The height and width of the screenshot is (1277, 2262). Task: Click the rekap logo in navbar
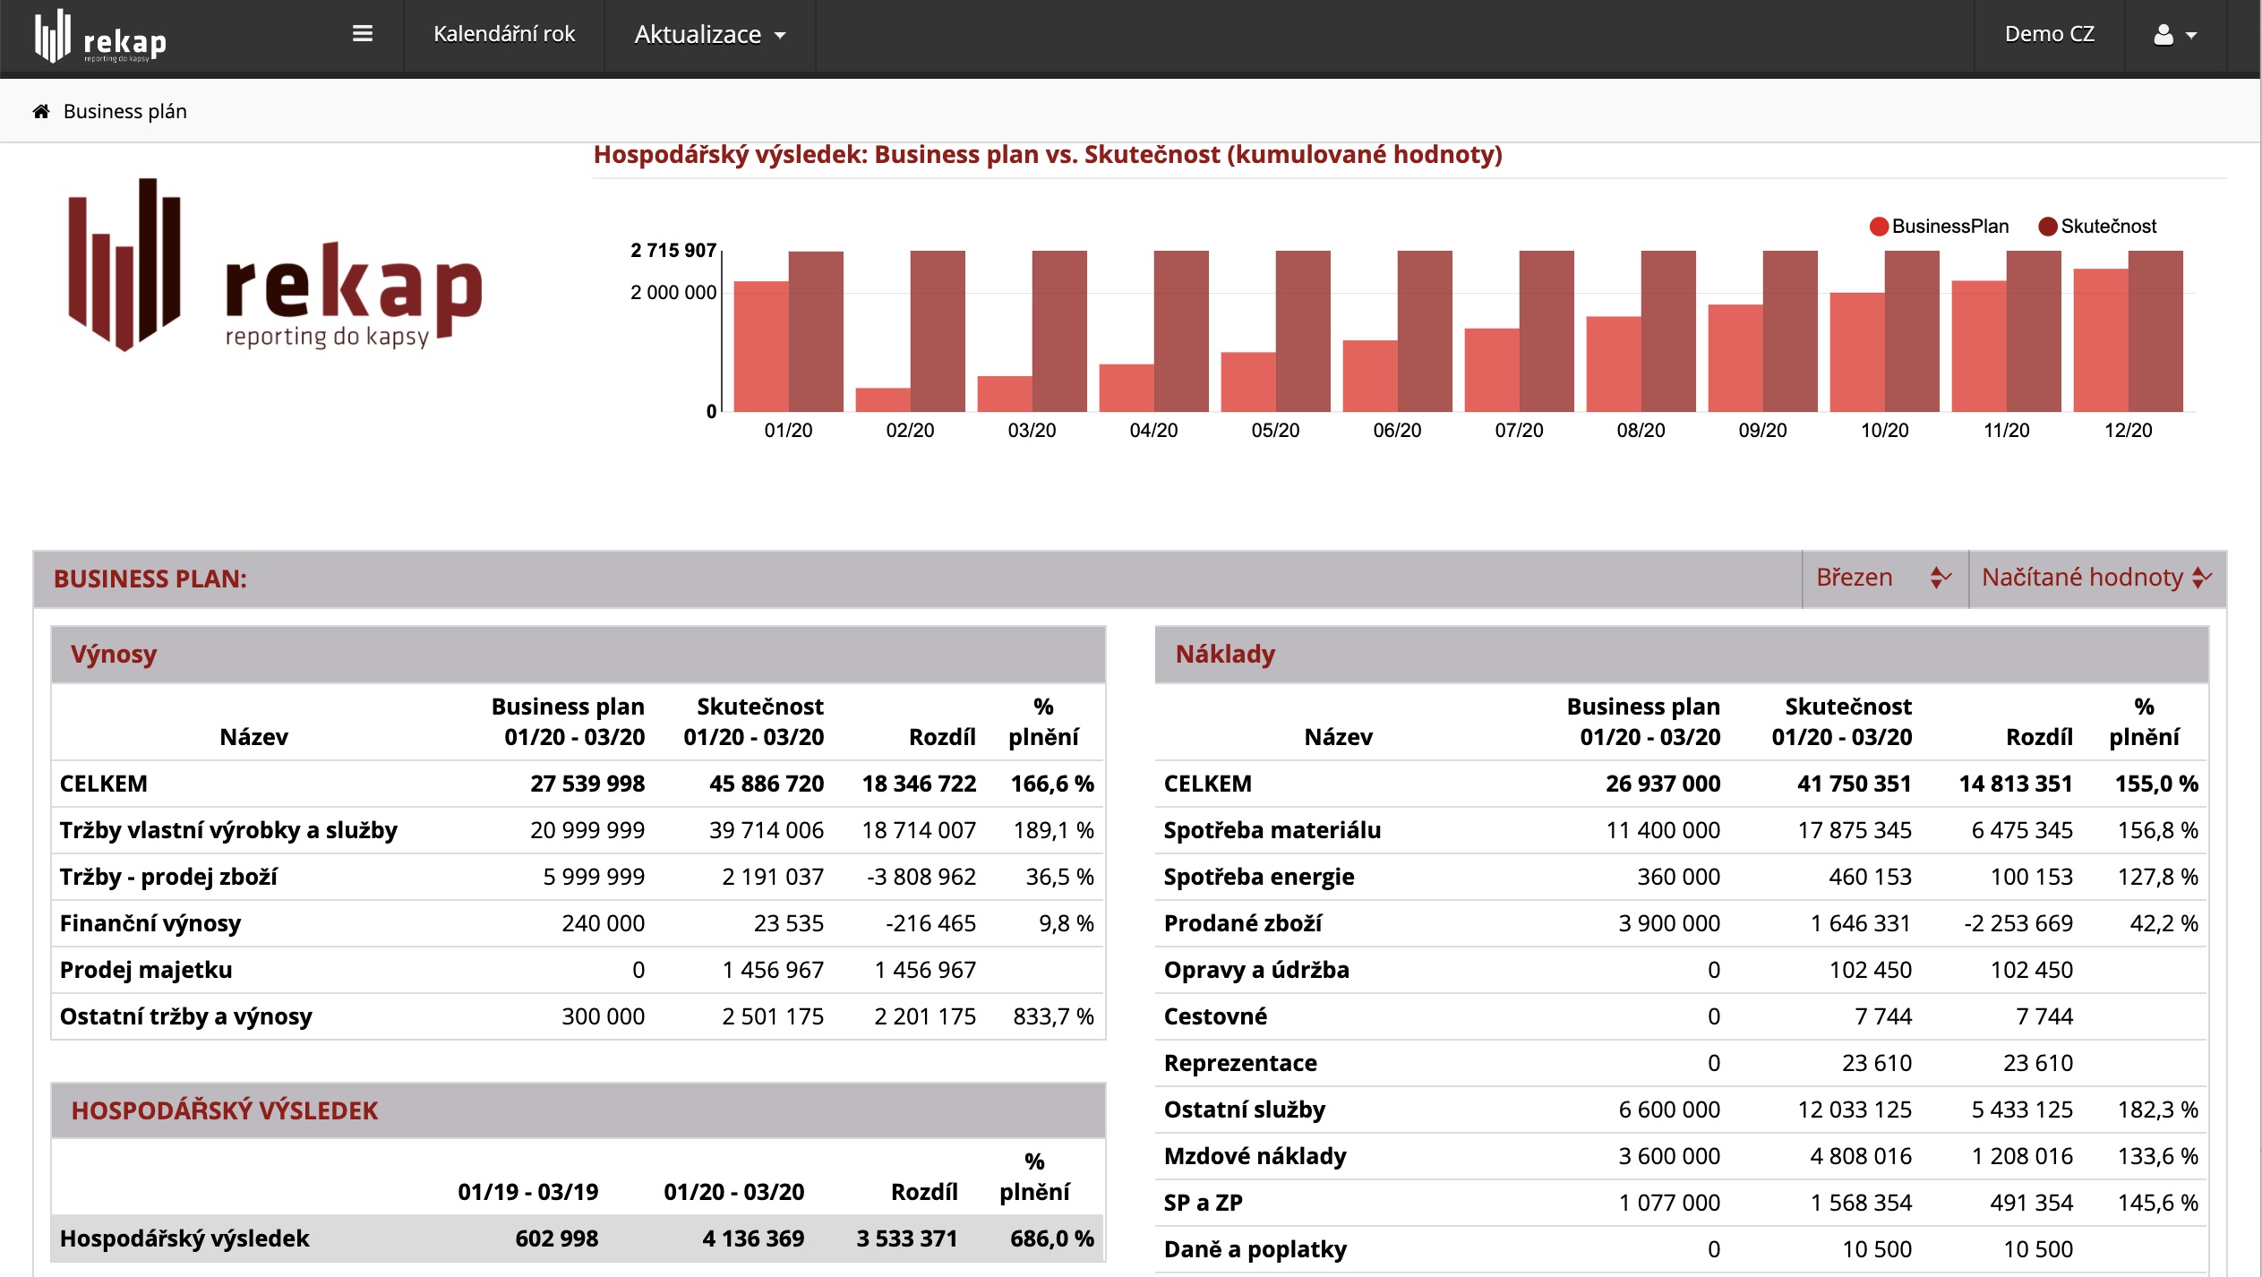(100, 36)
